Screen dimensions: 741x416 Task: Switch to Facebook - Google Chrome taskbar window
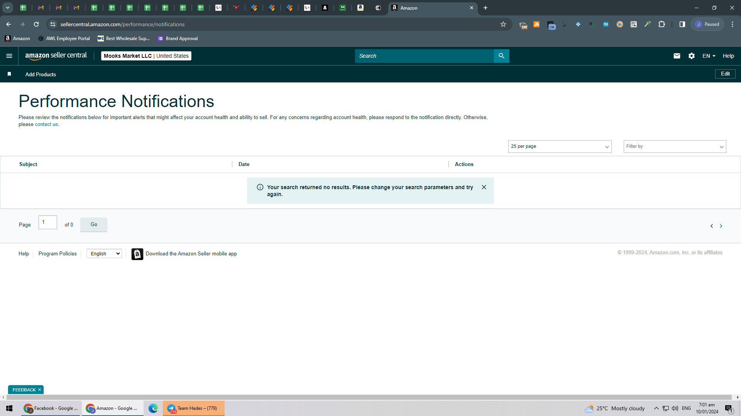coord(51,408)
